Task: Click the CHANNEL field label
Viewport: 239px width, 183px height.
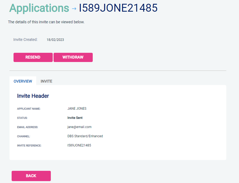Action: click(x=24, y=136)
